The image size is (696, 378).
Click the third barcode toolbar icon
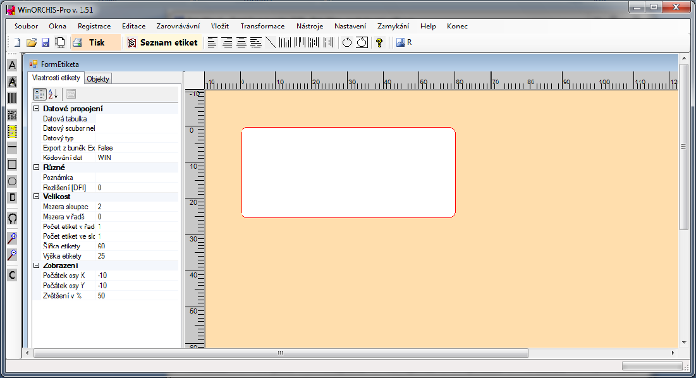click(x=314, y=42)
